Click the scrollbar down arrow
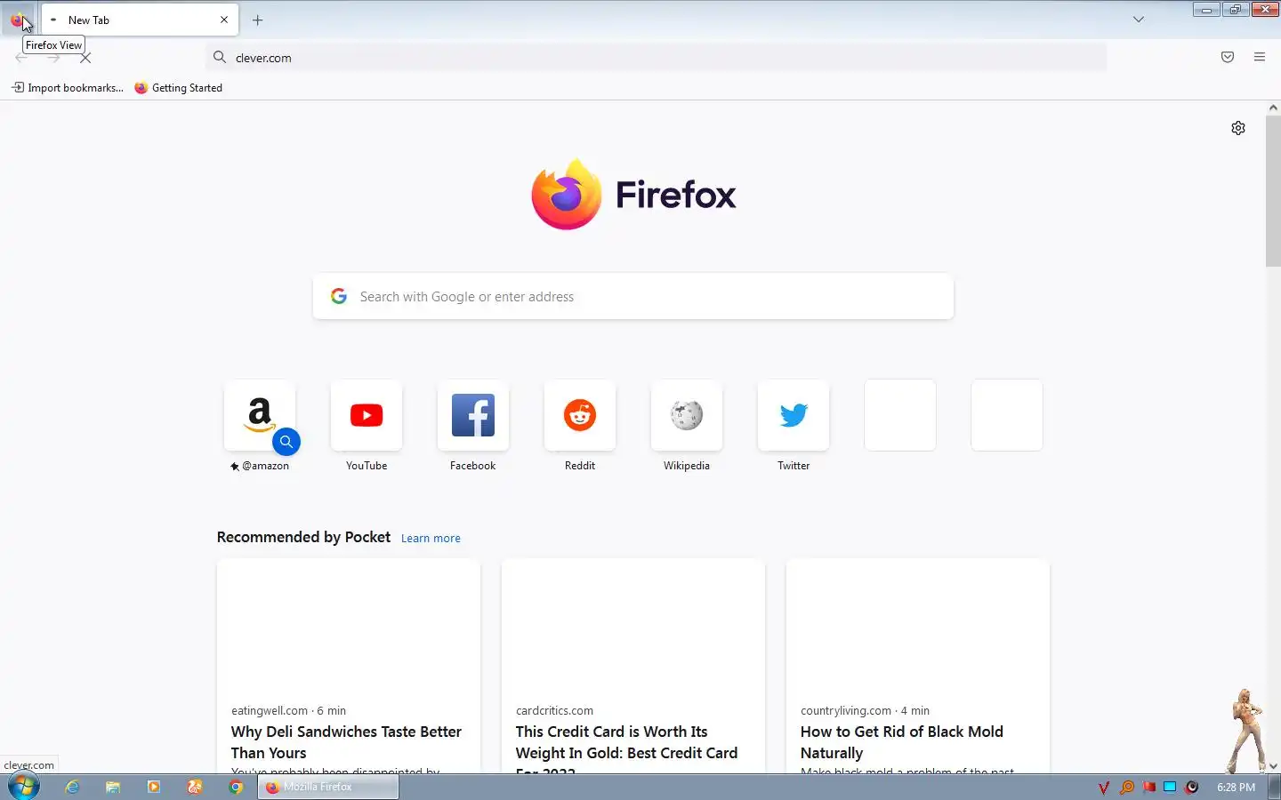The width and height of the screenshot is (1281, 800). [x=1273, y=765]
